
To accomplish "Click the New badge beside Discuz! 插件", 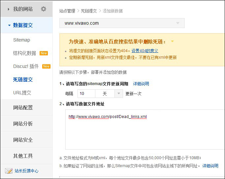I will point(46,66).
